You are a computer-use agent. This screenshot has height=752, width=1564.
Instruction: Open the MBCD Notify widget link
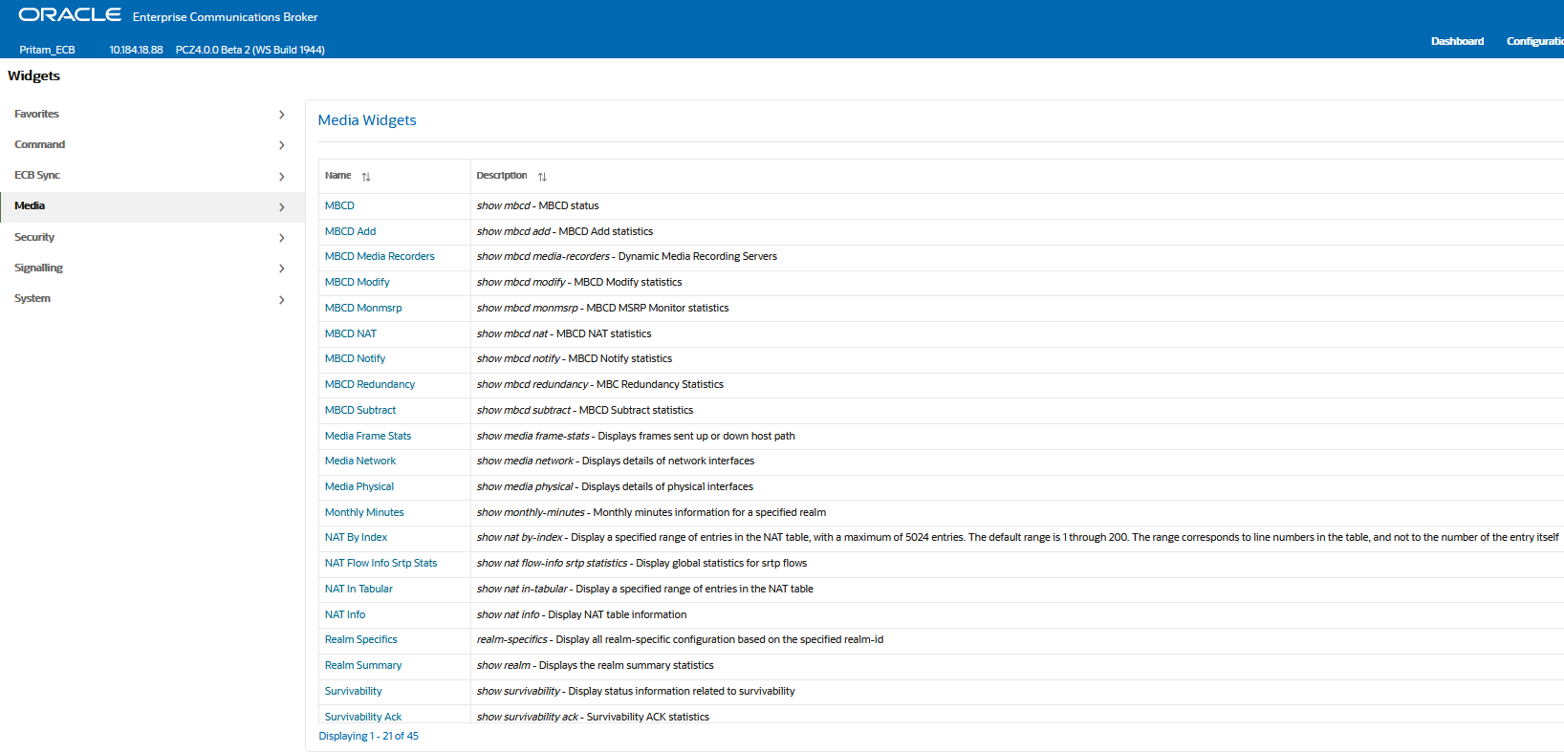pos(355,358)
